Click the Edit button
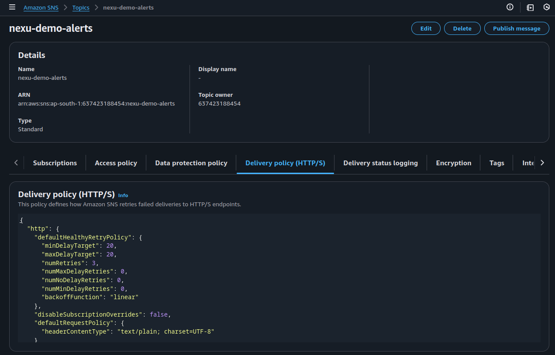The image size is (555, 355). pos(426,28)
